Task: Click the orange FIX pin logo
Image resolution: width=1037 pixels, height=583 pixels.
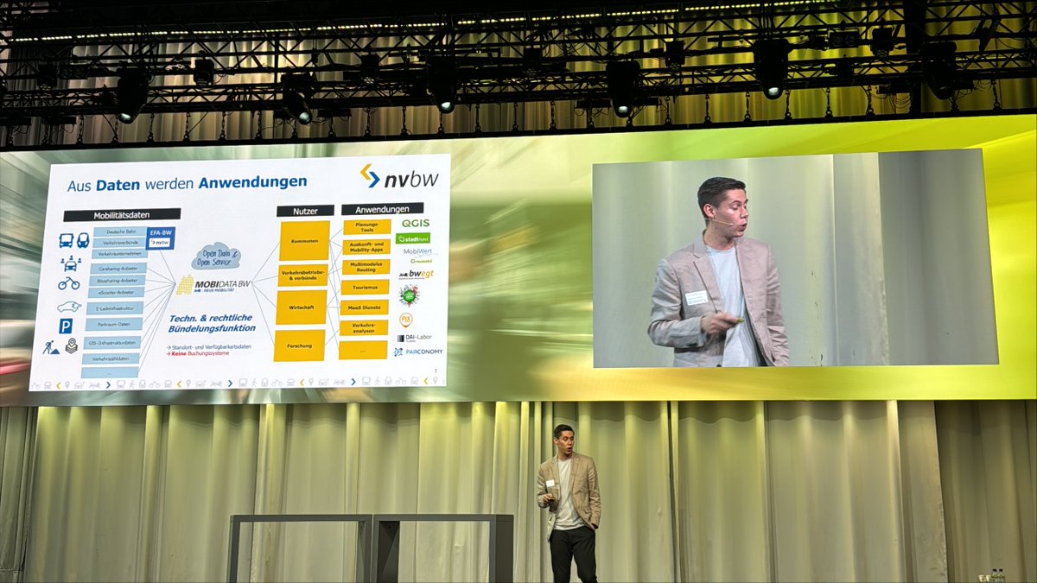Action: click(x=406, y=320)
